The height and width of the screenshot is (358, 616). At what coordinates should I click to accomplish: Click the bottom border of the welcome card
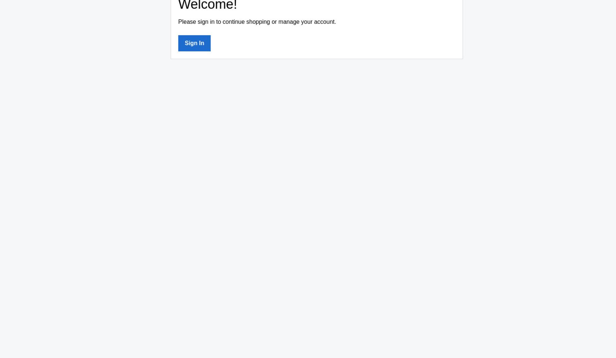317,59
